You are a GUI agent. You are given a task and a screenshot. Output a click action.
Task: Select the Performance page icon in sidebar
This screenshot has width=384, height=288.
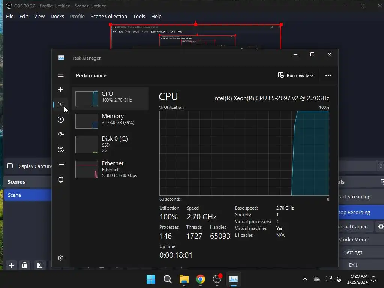[61, 105]
